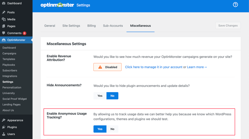Click the 'Hide Announcements?' label
Viewport: 249px width, 139px height.
pyautogui.click(x=64, y=85)
